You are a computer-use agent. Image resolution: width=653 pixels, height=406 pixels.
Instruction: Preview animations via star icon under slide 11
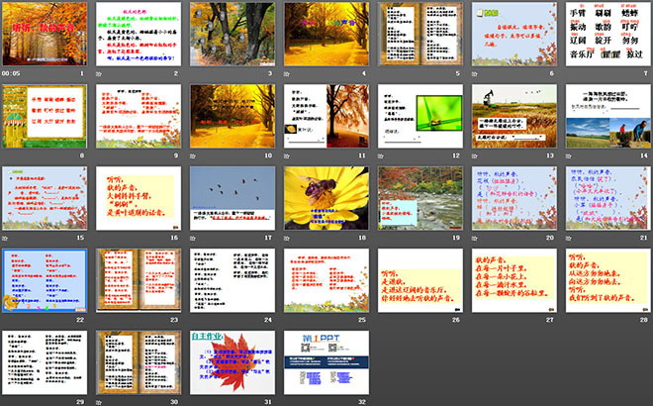287,155
